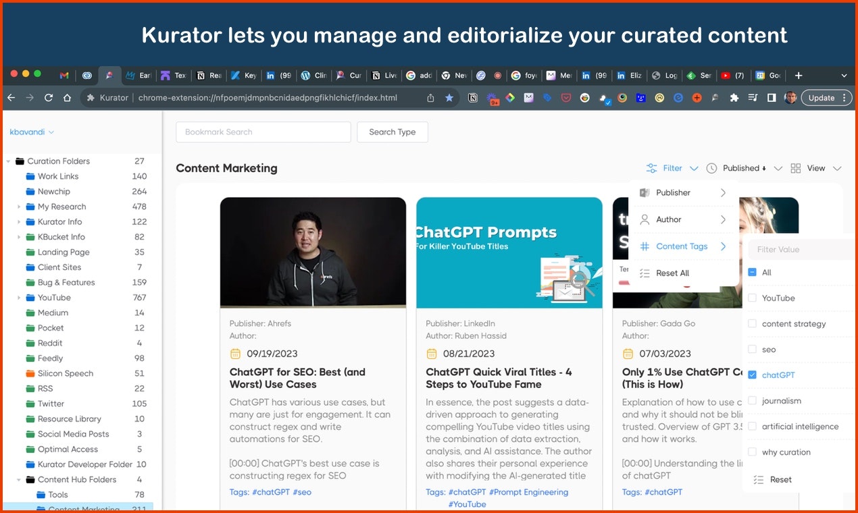Open a new browser tab with plus
Screen dimensions: 858x513
tap(799, 76)
